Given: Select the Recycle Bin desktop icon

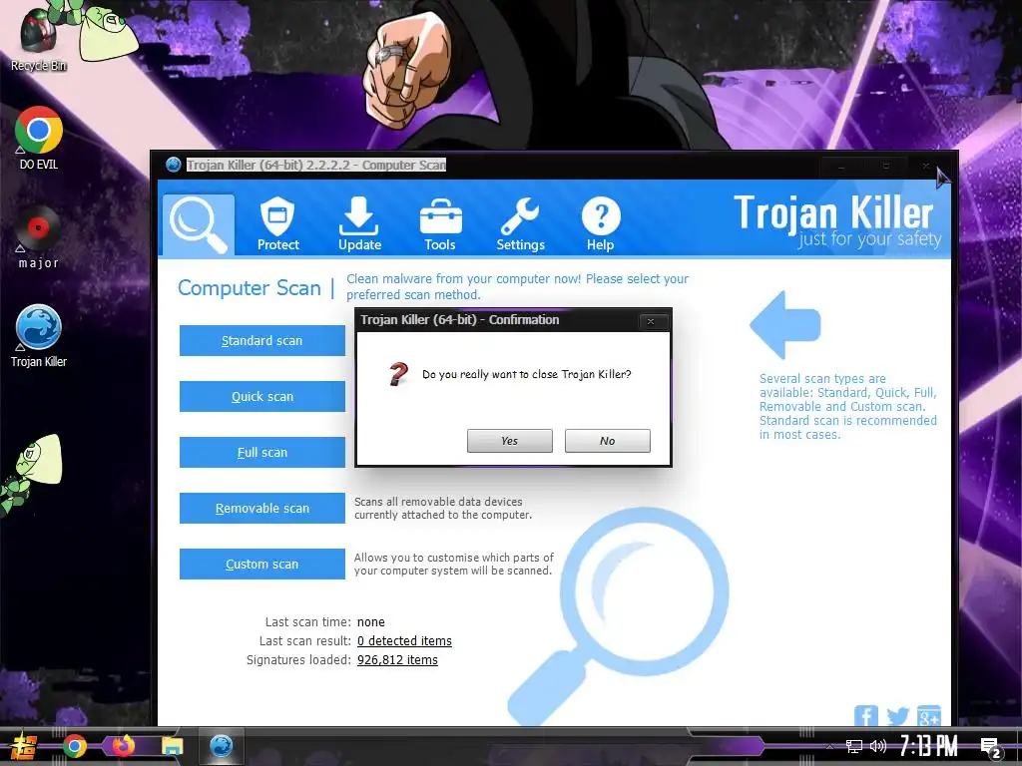Looking at the screenshot, I should [x=39, y=40].
